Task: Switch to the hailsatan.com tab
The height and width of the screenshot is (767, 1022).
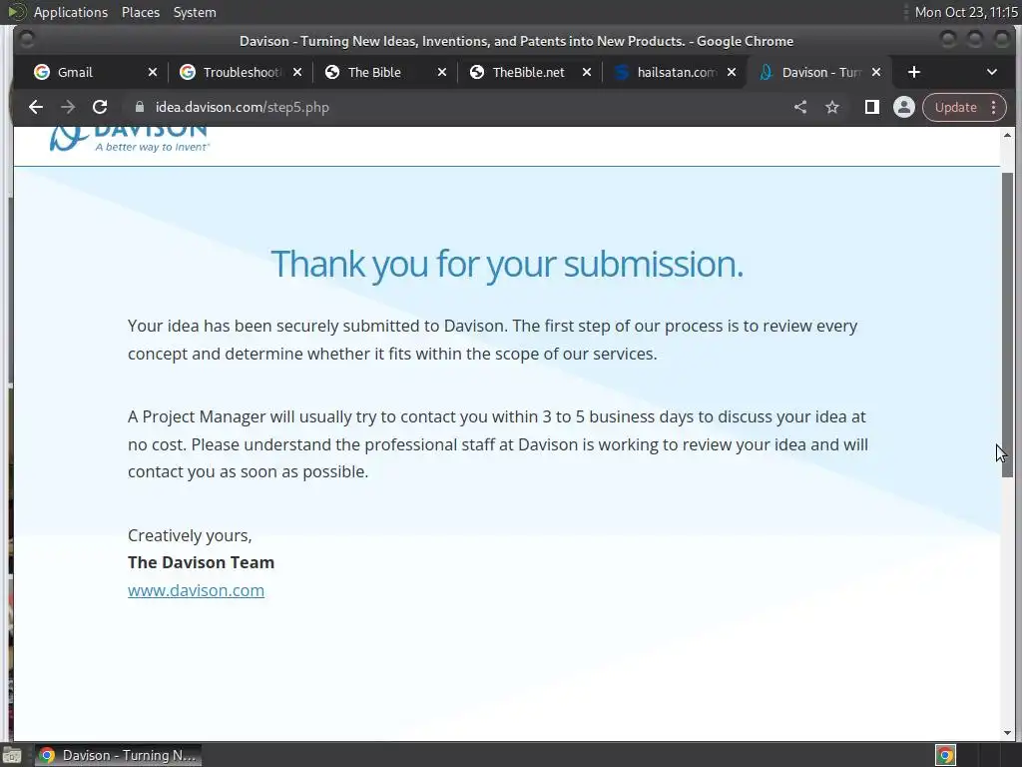Action: [676, 72]
